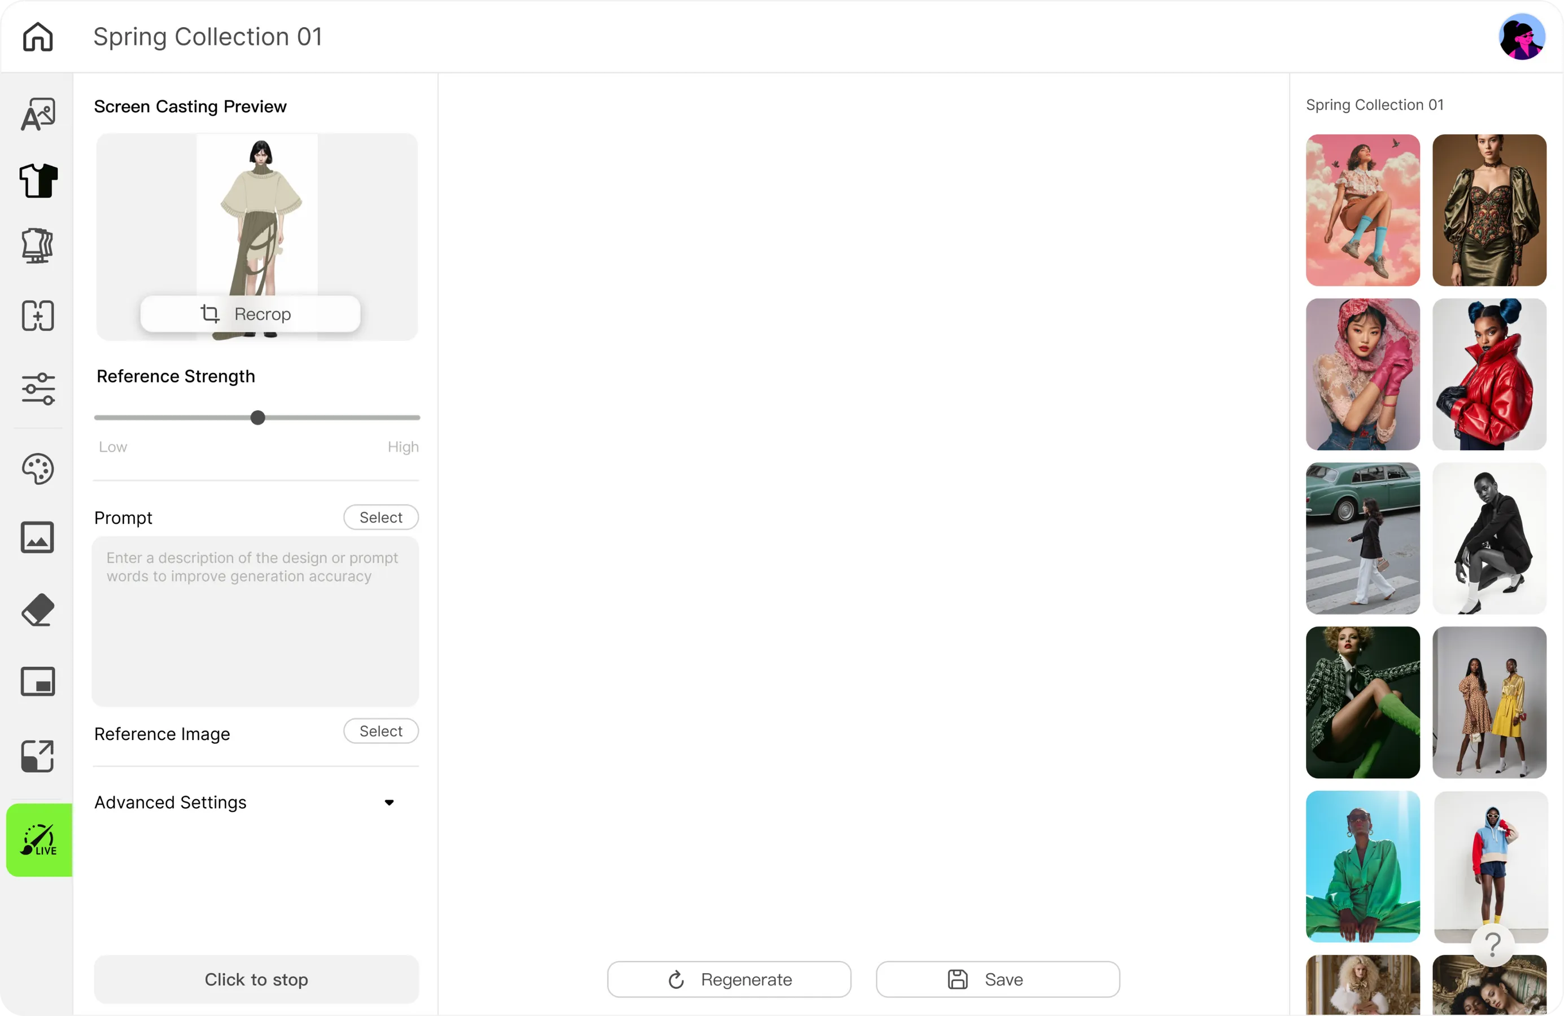Screen dimensions: 1564x1016
Task: Select the red puffer jacket thumbnail
Action: [1489, 374]
